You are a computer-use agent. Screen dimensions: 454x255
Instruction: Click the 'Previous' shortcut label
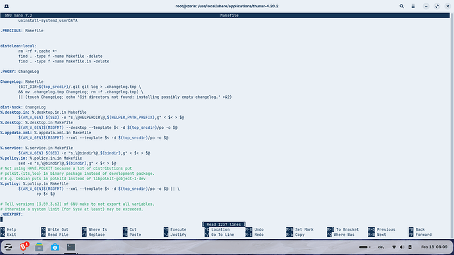click(x=386, y=229)
